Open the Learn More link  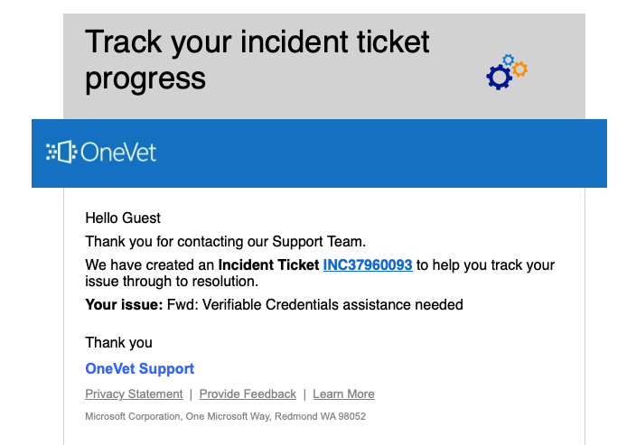(343, 394)
